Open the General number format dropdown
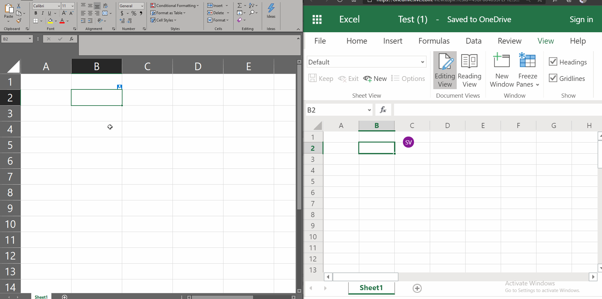The height and width of the screenshot is (299, 602). [142, 6]
